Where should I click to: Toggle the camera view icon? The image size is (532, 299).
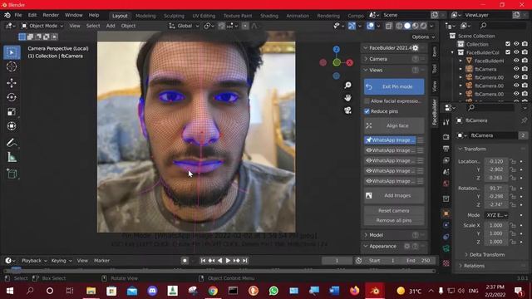click(347, 110)
